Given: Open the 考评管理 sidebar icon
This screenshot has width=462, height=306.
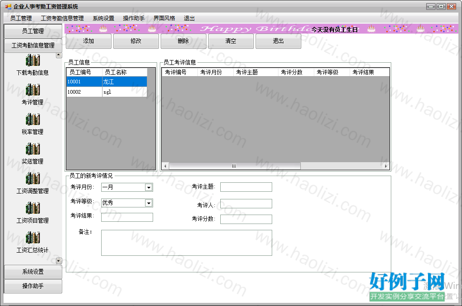Looking at the screenshot, I should click(33, 90).
